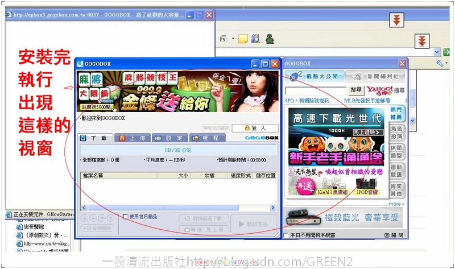Click the move-up round arrow icon
This screenshot has height=269, width=455.
[93, 218]
